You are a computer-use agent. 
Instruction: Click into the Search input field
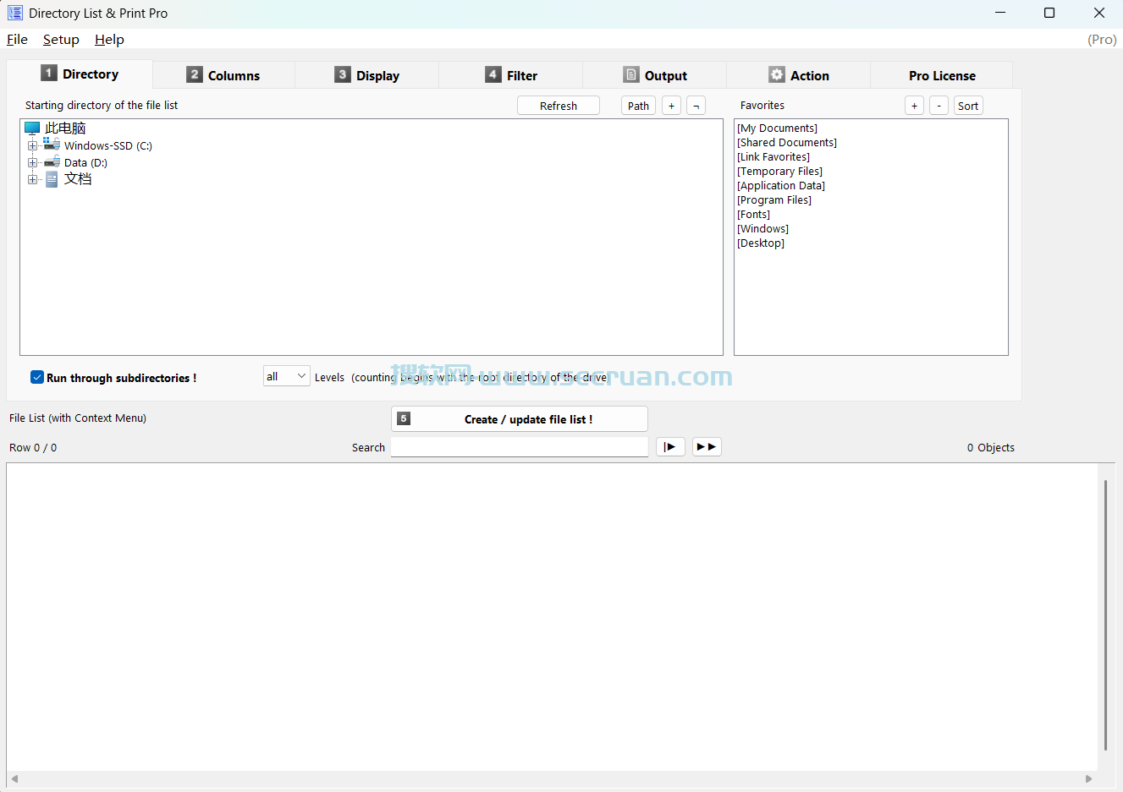pyautogui.click(x=520, y=446)
